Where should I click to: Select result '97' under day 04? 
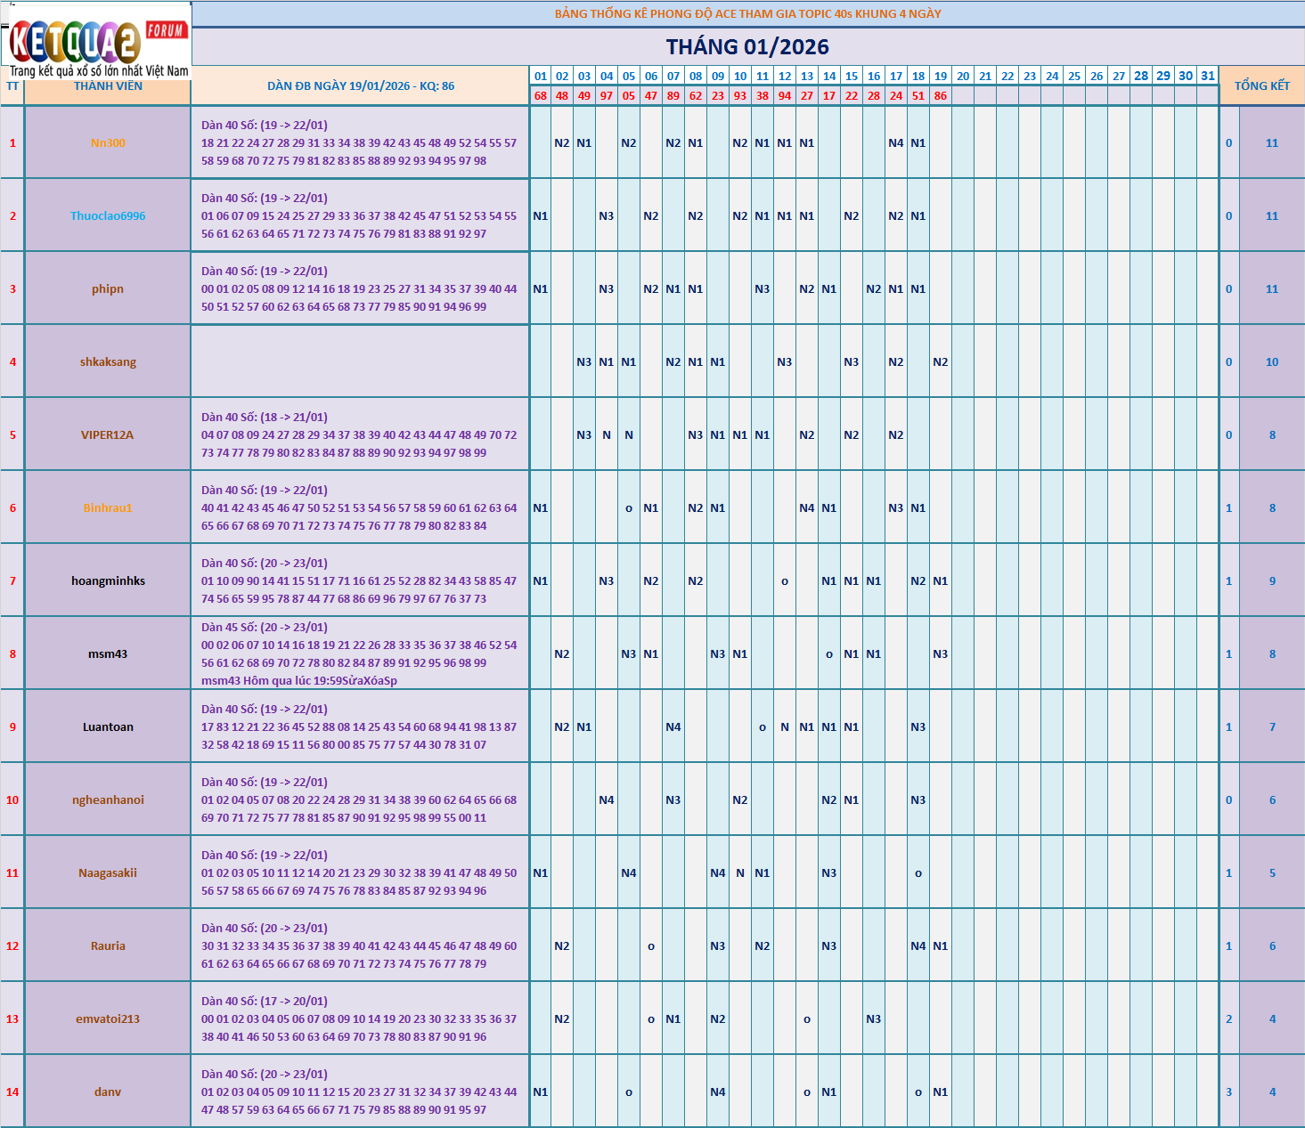[607, 95]
